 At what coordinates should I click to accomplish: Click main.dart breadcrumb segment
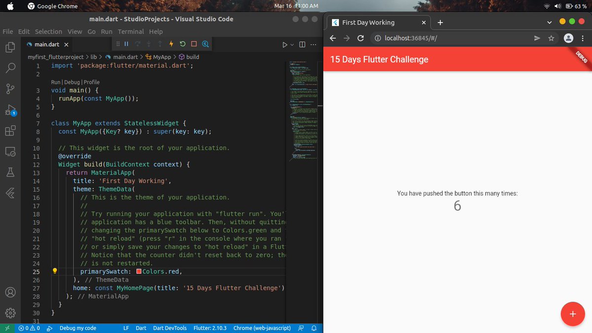coord(121,57)
